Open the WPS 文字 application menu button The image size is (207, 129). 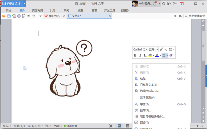pos(12,4)
